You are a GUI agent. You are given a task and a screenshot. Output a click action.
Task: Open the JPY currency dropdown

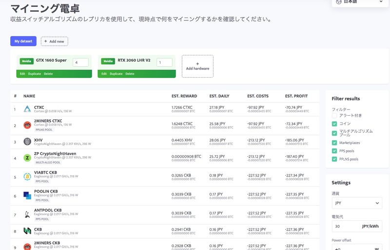point(357,203)
